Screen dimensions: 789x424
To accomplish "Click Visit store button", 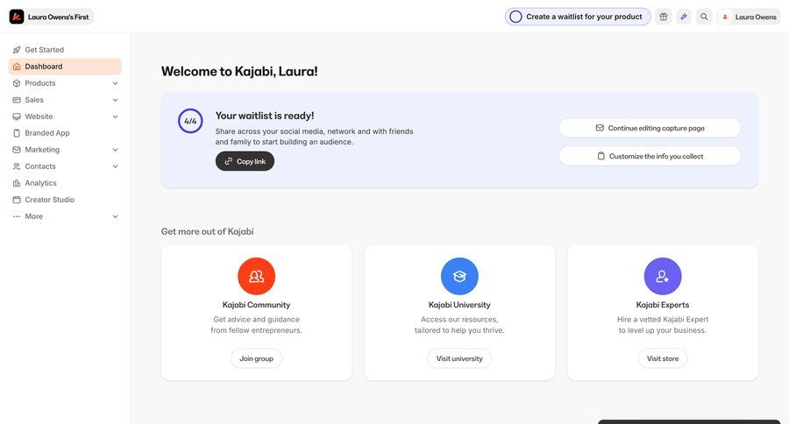I will (663, 358).
